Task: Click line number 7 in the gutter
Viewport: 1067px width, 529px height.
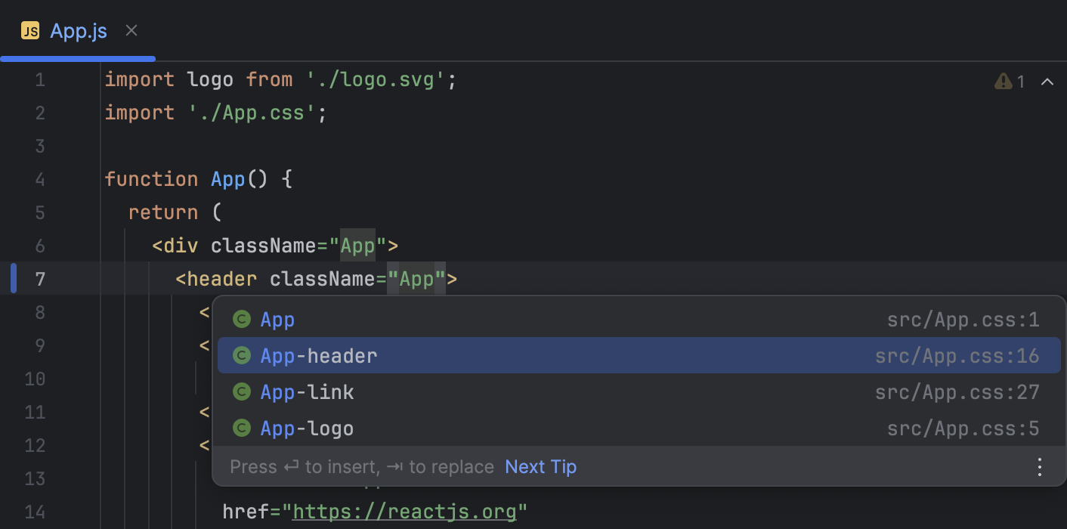Action: (40, 278)
